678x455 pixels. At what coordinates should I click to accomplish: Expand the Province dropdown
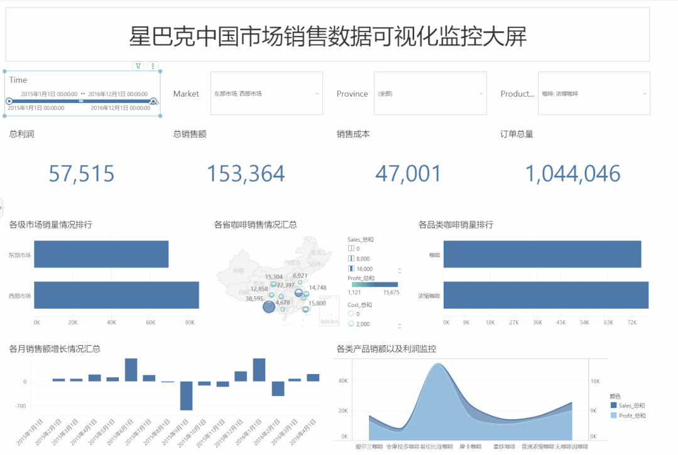(x=430, y=94)
